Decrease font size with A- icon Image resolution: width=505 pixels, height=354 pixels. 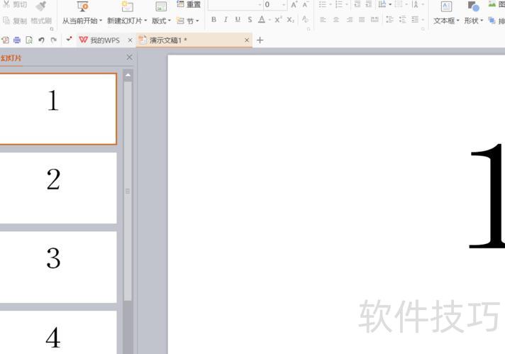305,4
